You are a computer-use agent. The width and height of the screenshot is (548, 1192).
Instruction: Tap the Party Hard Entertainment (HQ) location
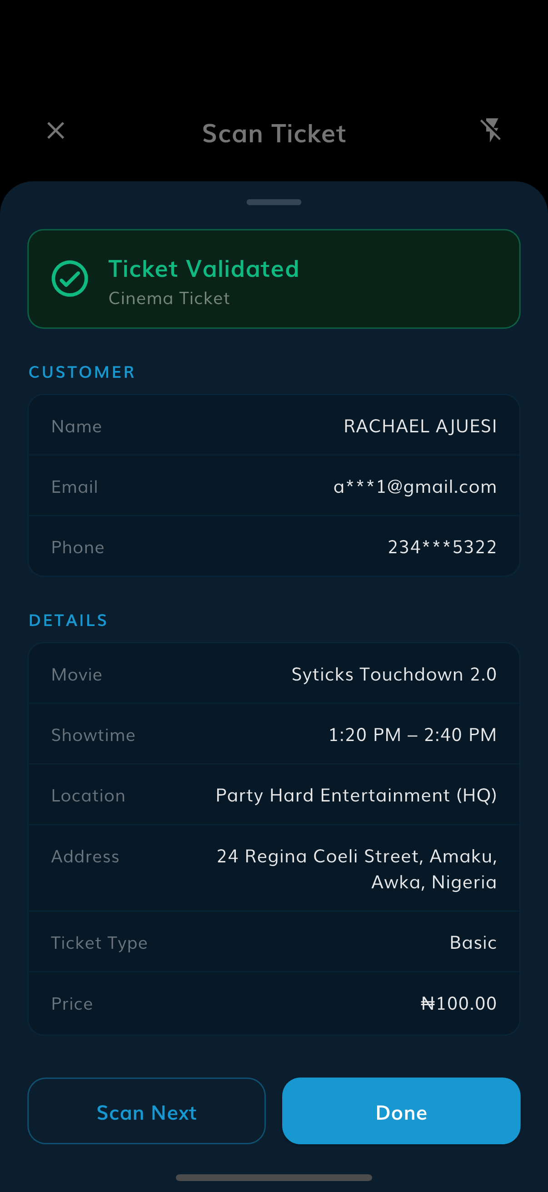(x=356, y=796)
